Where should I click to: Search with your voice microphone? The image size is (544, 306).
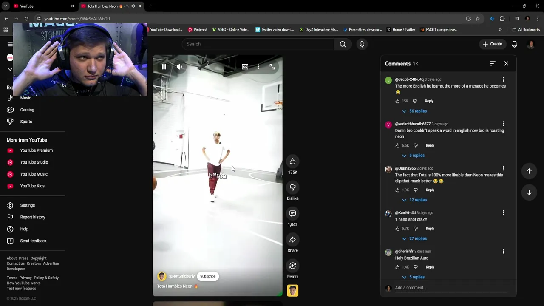[x=362, y=44]
